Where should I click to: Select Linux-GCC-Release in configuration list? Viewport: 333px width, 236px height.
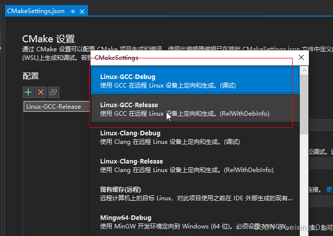pos(57,106)
